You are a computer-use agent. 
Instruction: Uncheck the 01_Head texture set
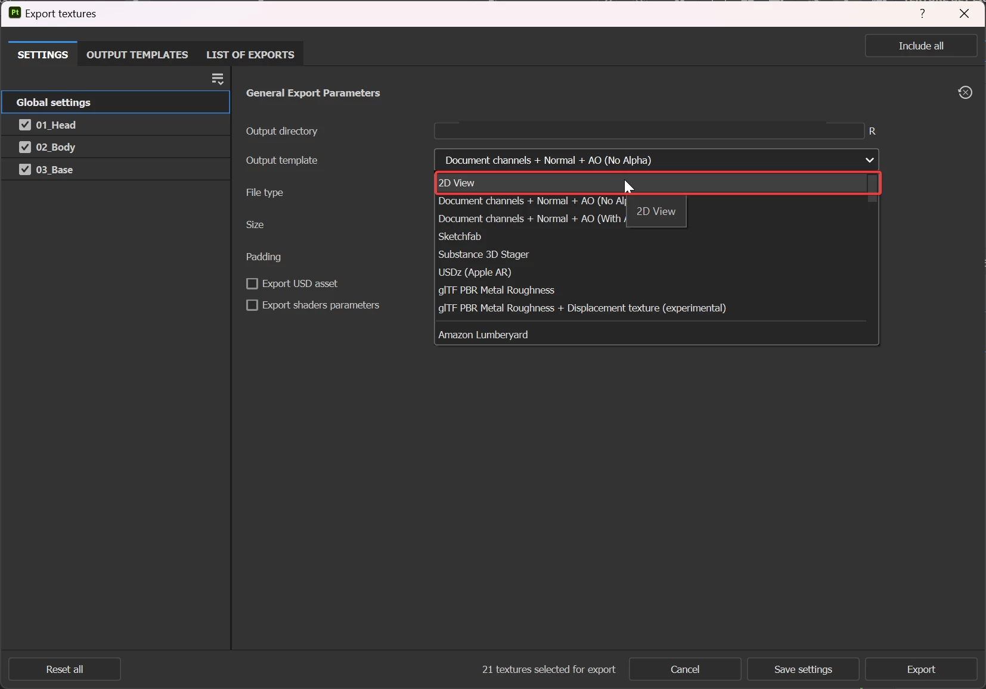pos(25,124)
